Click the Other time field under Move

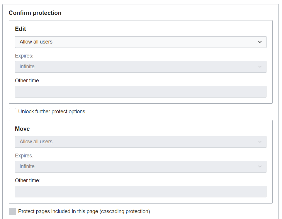coord(140,192)
